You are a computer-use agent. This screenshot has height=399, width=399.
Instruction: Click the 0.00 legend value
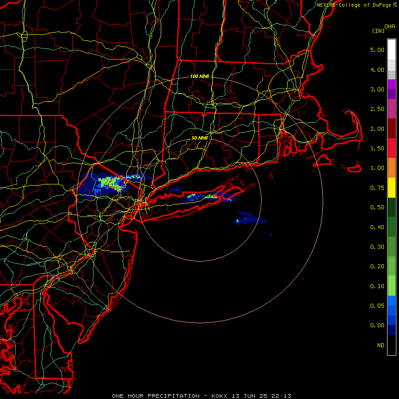click(x=377, y=325)
